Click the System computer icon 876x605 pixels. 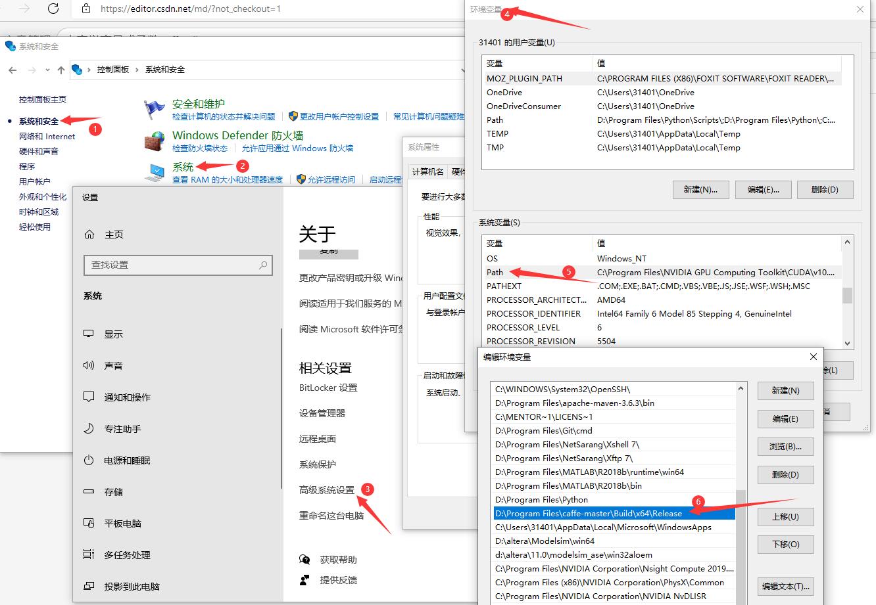(155, 173)
